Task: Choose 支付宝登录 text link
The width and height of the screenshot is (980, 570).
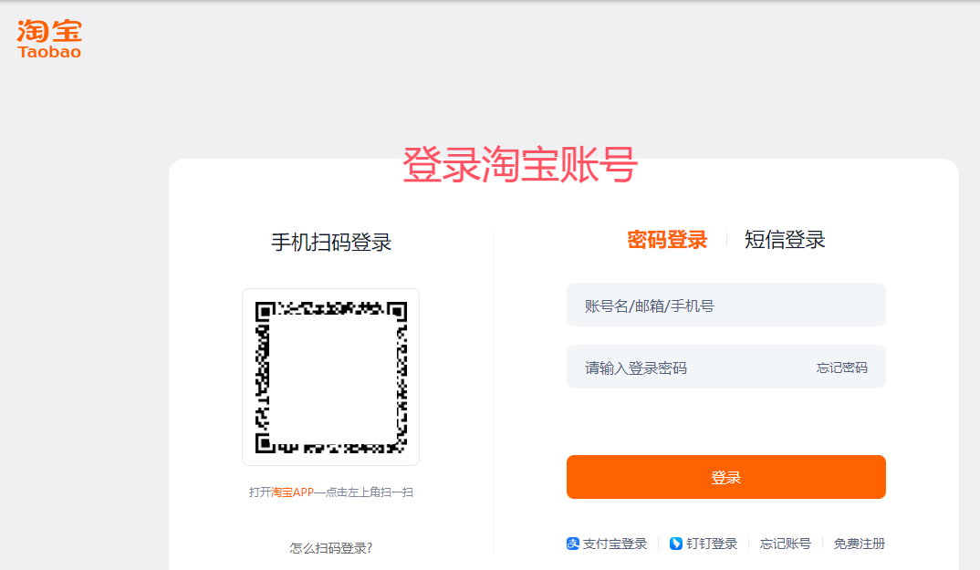Action: click(x=614, y=544)
